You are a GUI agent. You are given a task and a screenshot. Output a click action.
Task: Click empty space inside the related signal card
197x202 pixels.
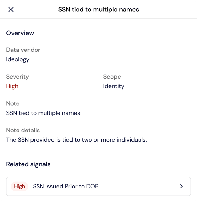139,186
